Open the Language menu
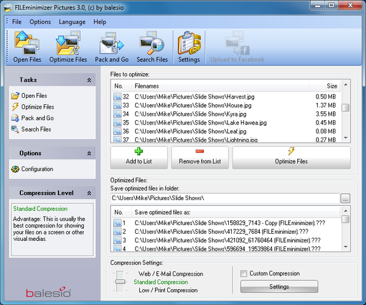The image size is (366, 305). pyautogui.click(x=72, y=22)
